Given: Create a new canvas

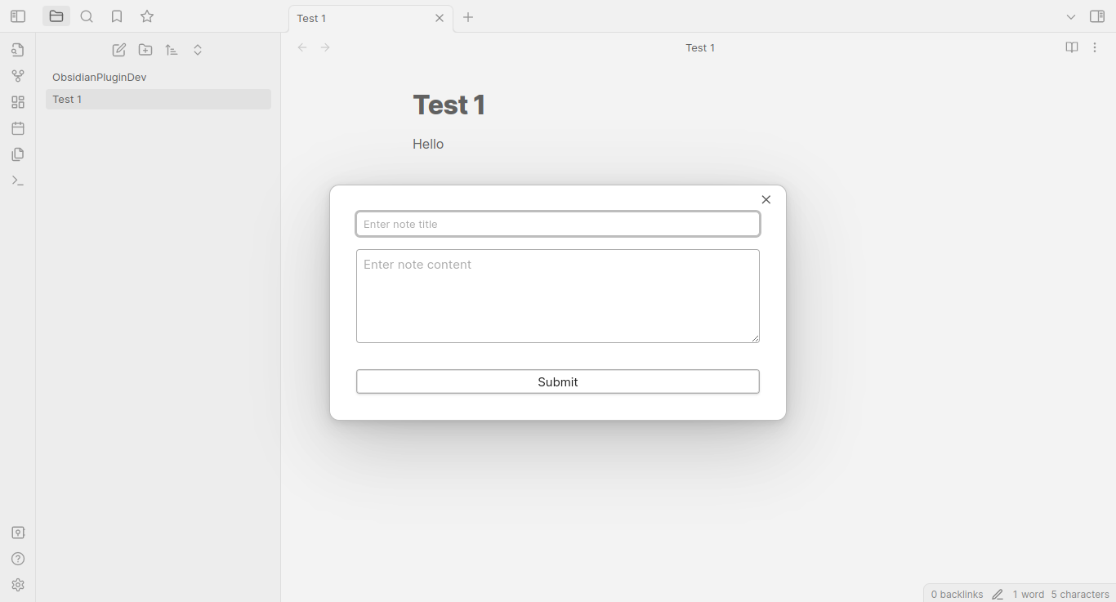Looking at the screenshot, I should tap(18, 102).
